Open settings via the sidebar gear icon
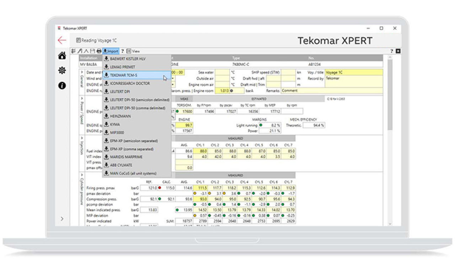This screenshot has height=272, width=455. [x=62, y=71]
